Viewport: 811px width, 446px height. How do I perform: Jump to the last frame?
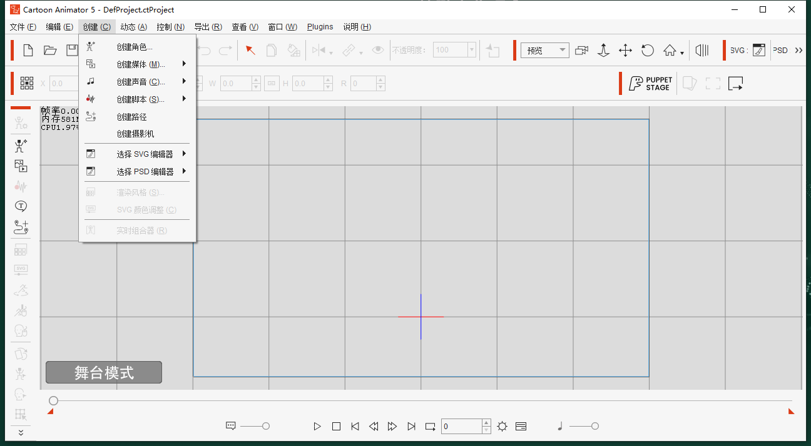click(411, 426)
